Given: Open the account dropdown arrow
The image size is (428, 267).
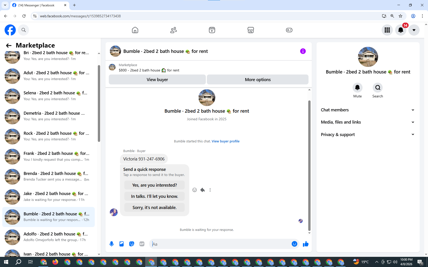Looking at the screenshot, I should coord(414,30).
